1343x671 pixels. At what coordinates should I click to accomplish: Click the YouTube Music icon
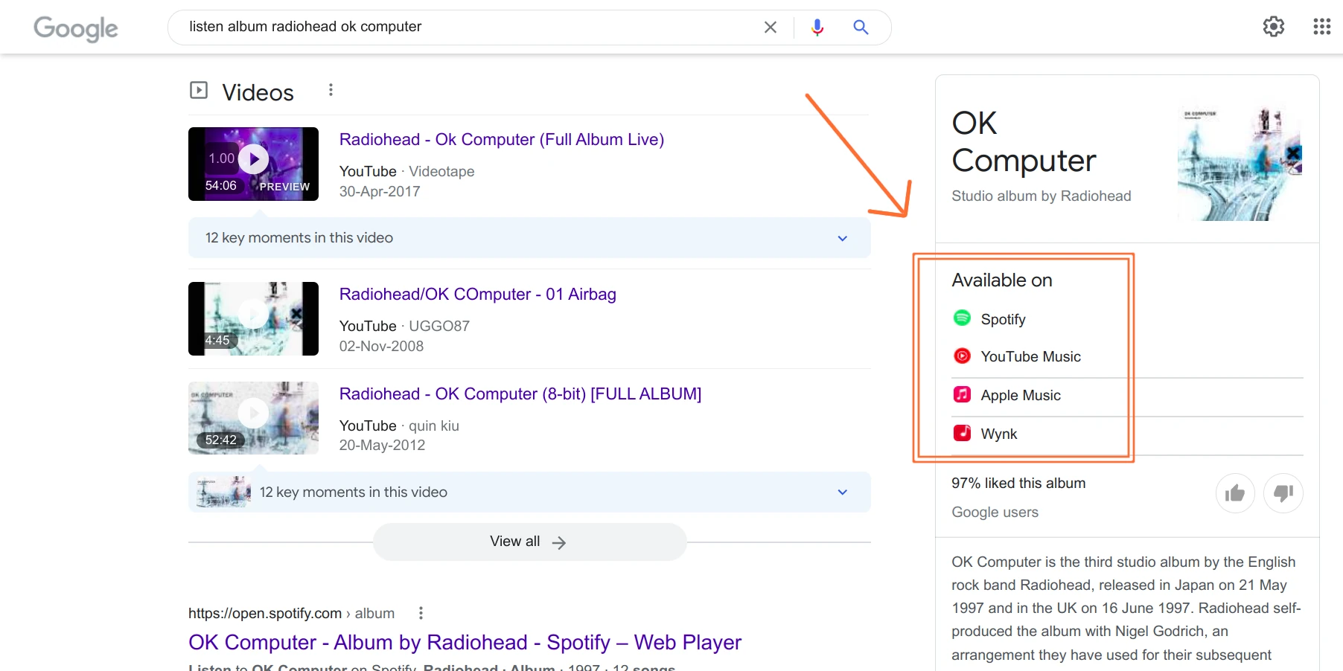click(962, 356)
